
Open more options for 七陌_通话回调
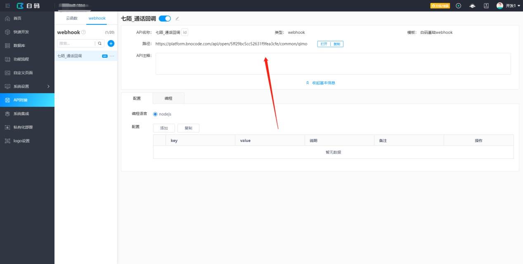(x=112, y=56)
